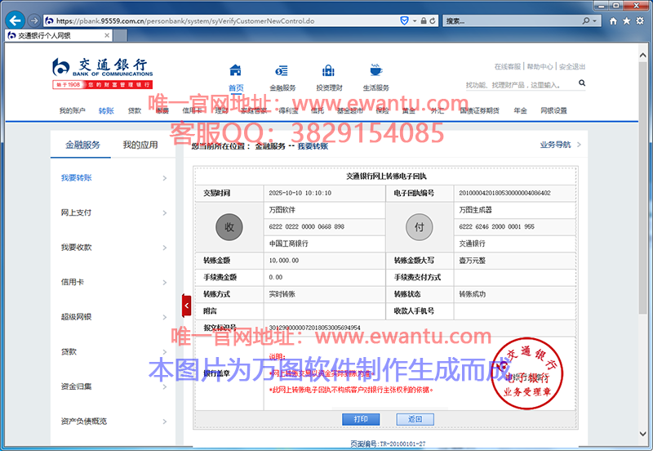The image size is (653, 451).
Task: Click the Bank of Communications logo
Action: (103, 74)
